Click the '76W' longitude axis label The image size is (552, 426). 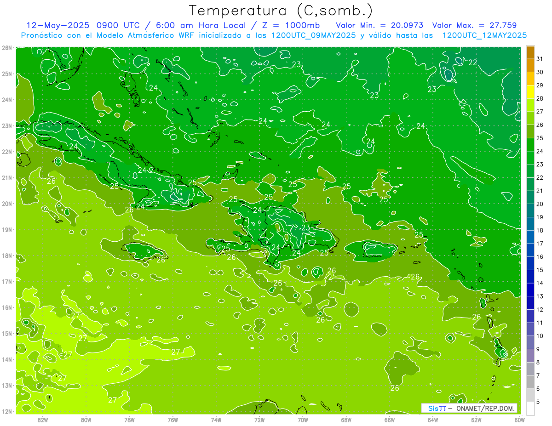pos(173,419)
